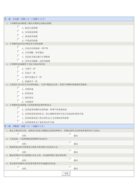Tick checkbox B 内容不一样
The height and width of the screenshot is (195, 138).
click(x=18, y=72)
